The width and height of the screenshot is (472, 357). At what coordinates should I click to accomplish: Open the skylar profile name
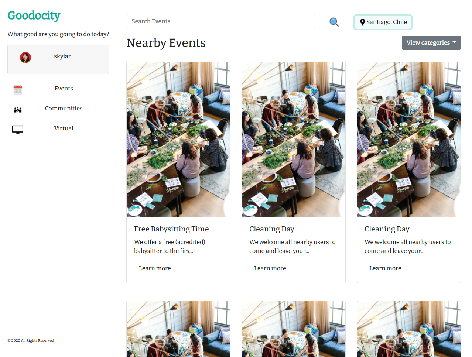pos(62,56)
